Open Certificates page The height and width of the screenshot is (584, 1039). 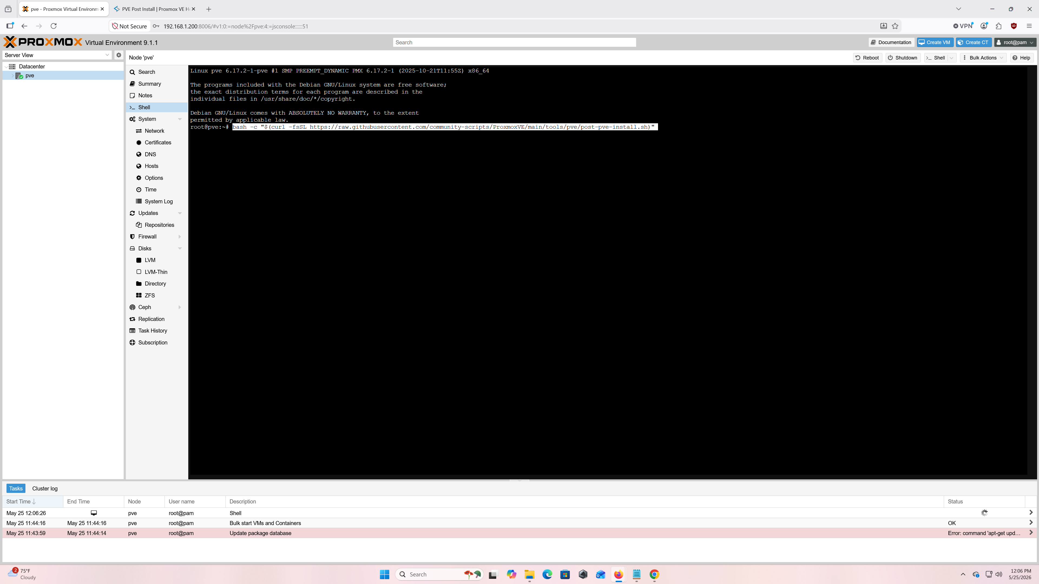pyautogui.click(x=158, y=143)
